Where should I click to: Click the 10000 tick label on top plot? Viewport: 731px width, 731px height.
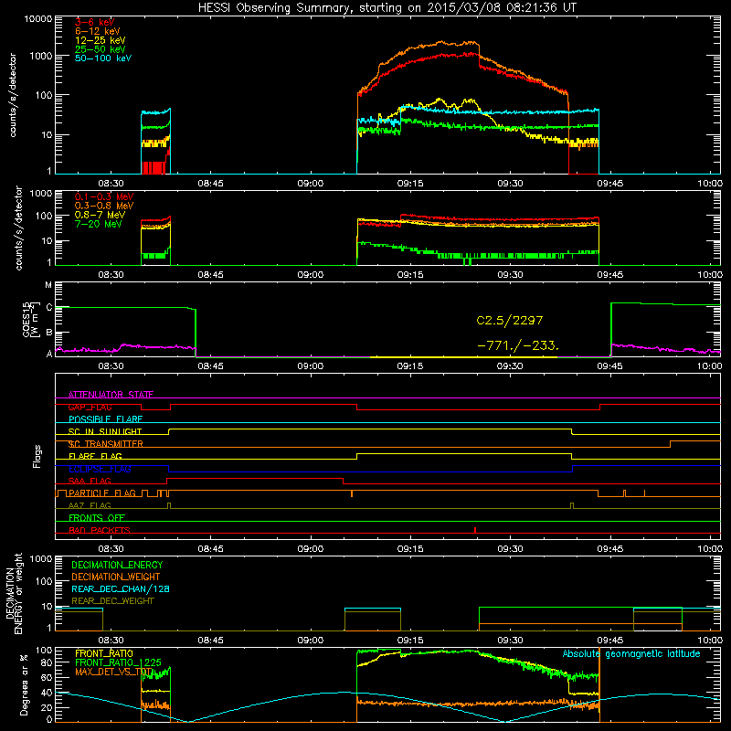tap(38, 19)
